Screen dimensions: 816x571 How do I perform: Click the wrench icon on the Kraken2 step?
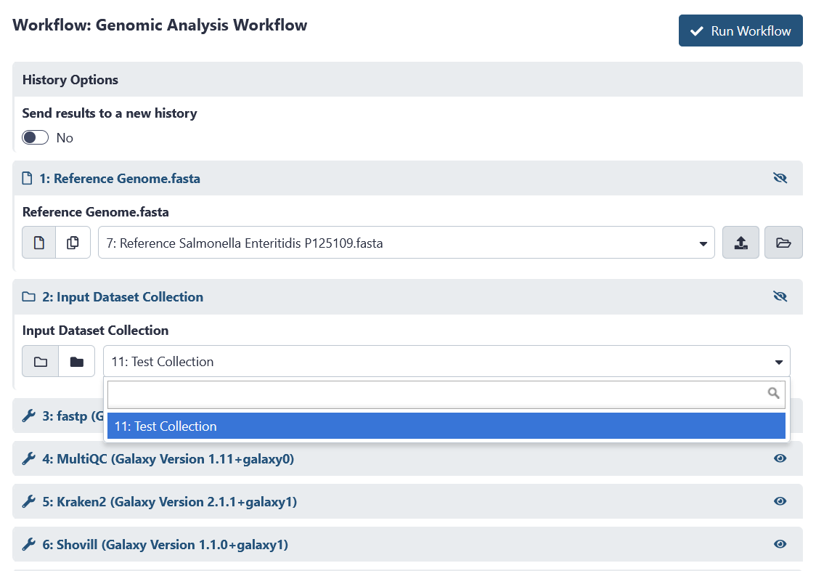(28, 501)
